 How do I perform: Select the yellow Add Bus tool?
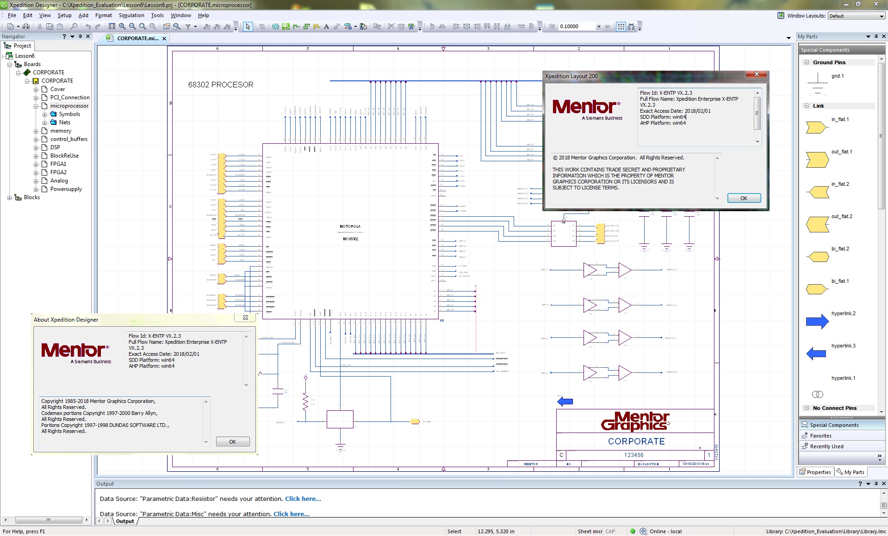click(317, 26)
